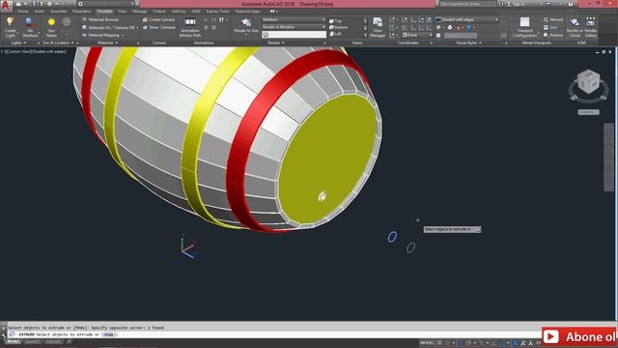Click the No Shadows button
The height and width of the screenshot is (348, 618).
pyautogui.click(x=30, y=27)
